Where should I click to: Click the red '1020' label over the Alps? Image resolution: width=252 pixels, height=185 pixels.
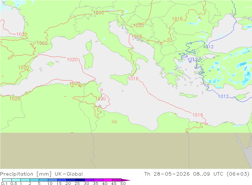pyautogui.click(x=99, y=13)
